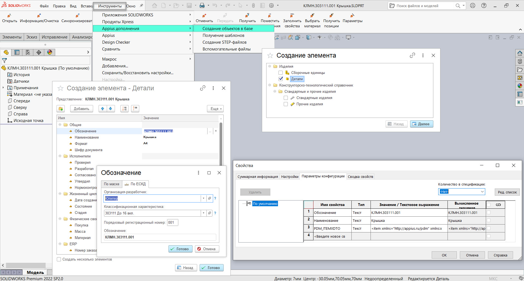
Task: Uncheck the Детали checkbox
Action: tap(280, 79)
